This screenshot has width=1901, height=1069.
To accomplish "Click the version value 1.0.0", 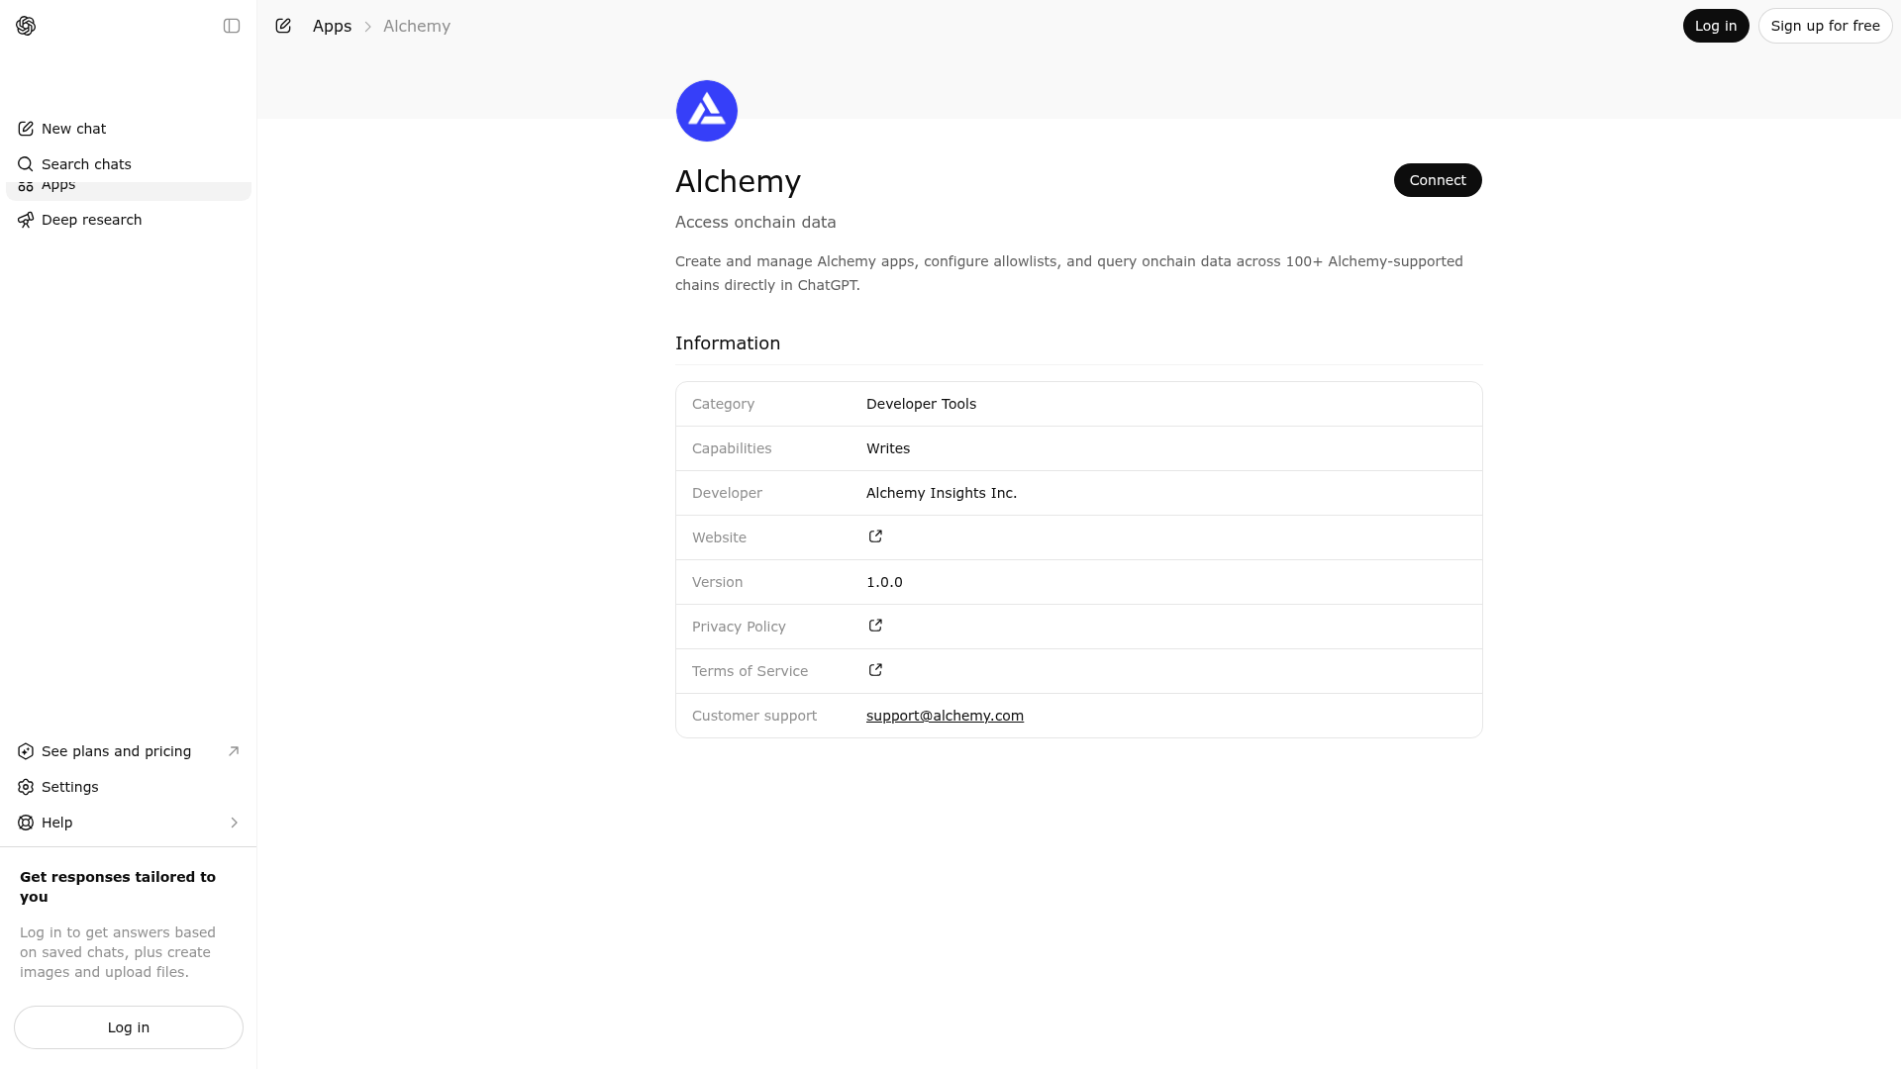I will 884,582.
